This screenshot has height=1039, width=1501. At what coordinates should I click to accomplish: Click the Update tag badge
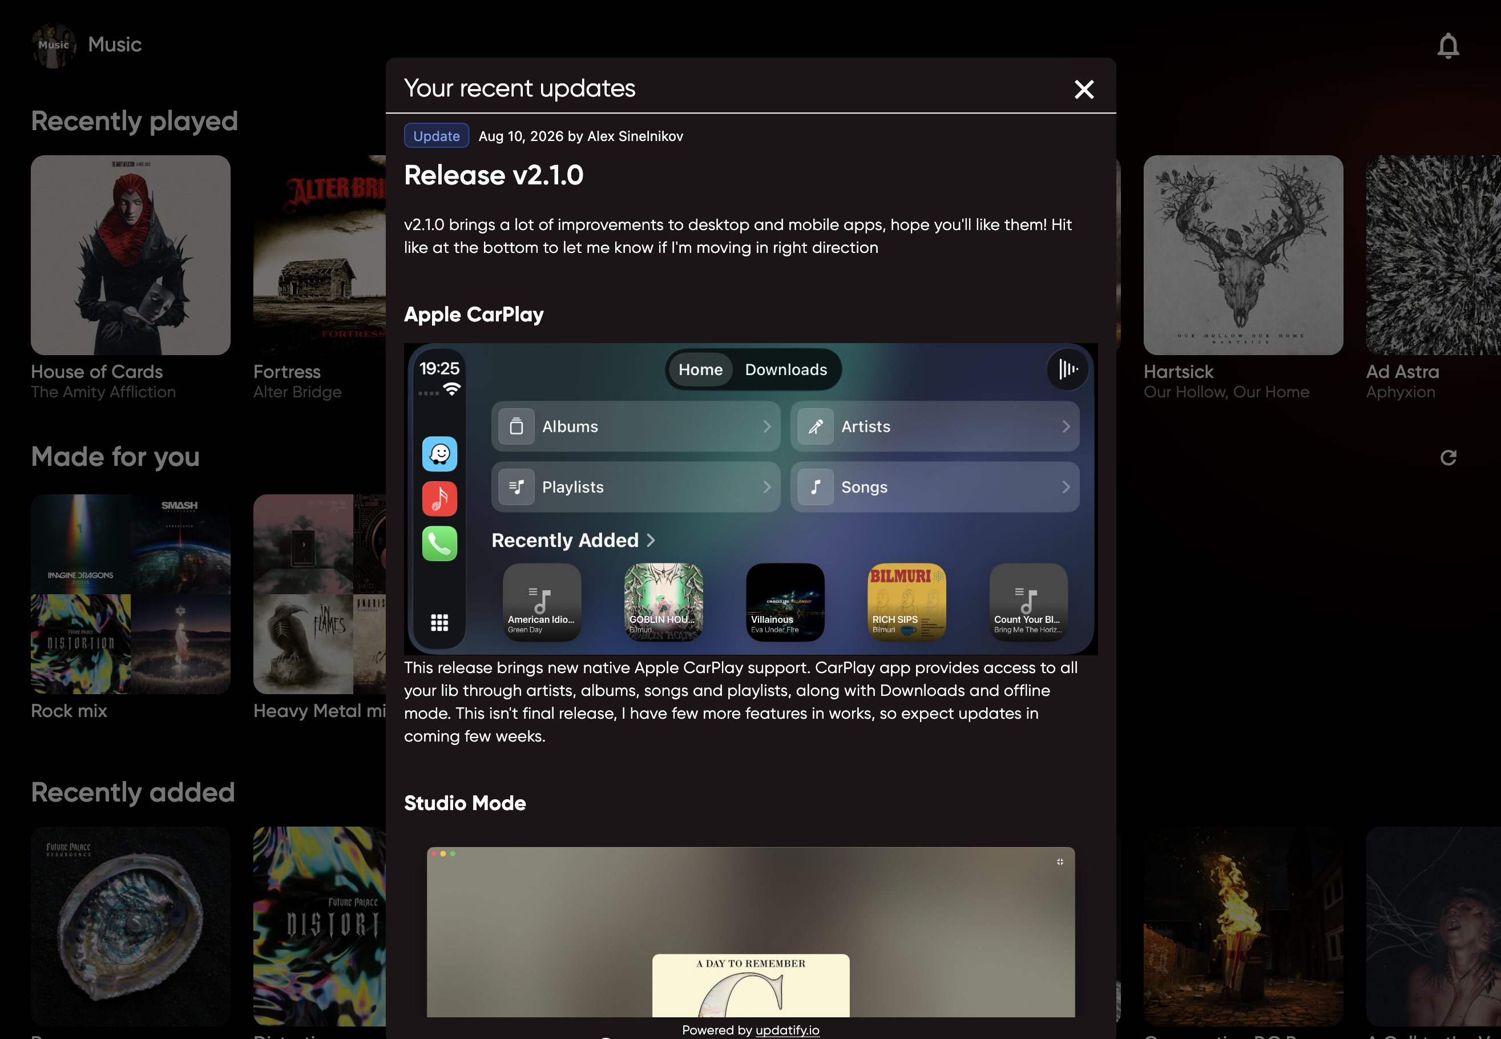click(437, 136)
